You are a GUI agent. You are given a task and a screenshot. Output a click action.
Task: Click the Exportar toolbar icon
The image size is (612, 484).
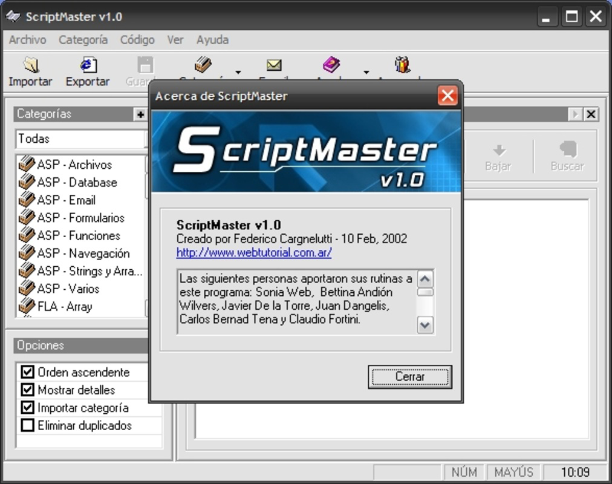click(87, 65)
